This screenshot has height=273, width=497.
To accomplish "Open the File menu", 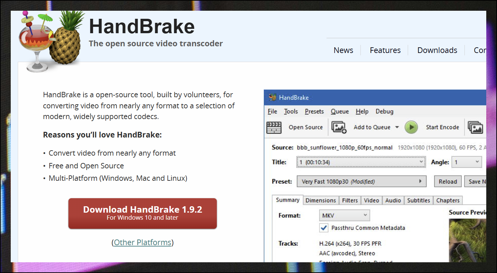I will [x=272, y=111].
